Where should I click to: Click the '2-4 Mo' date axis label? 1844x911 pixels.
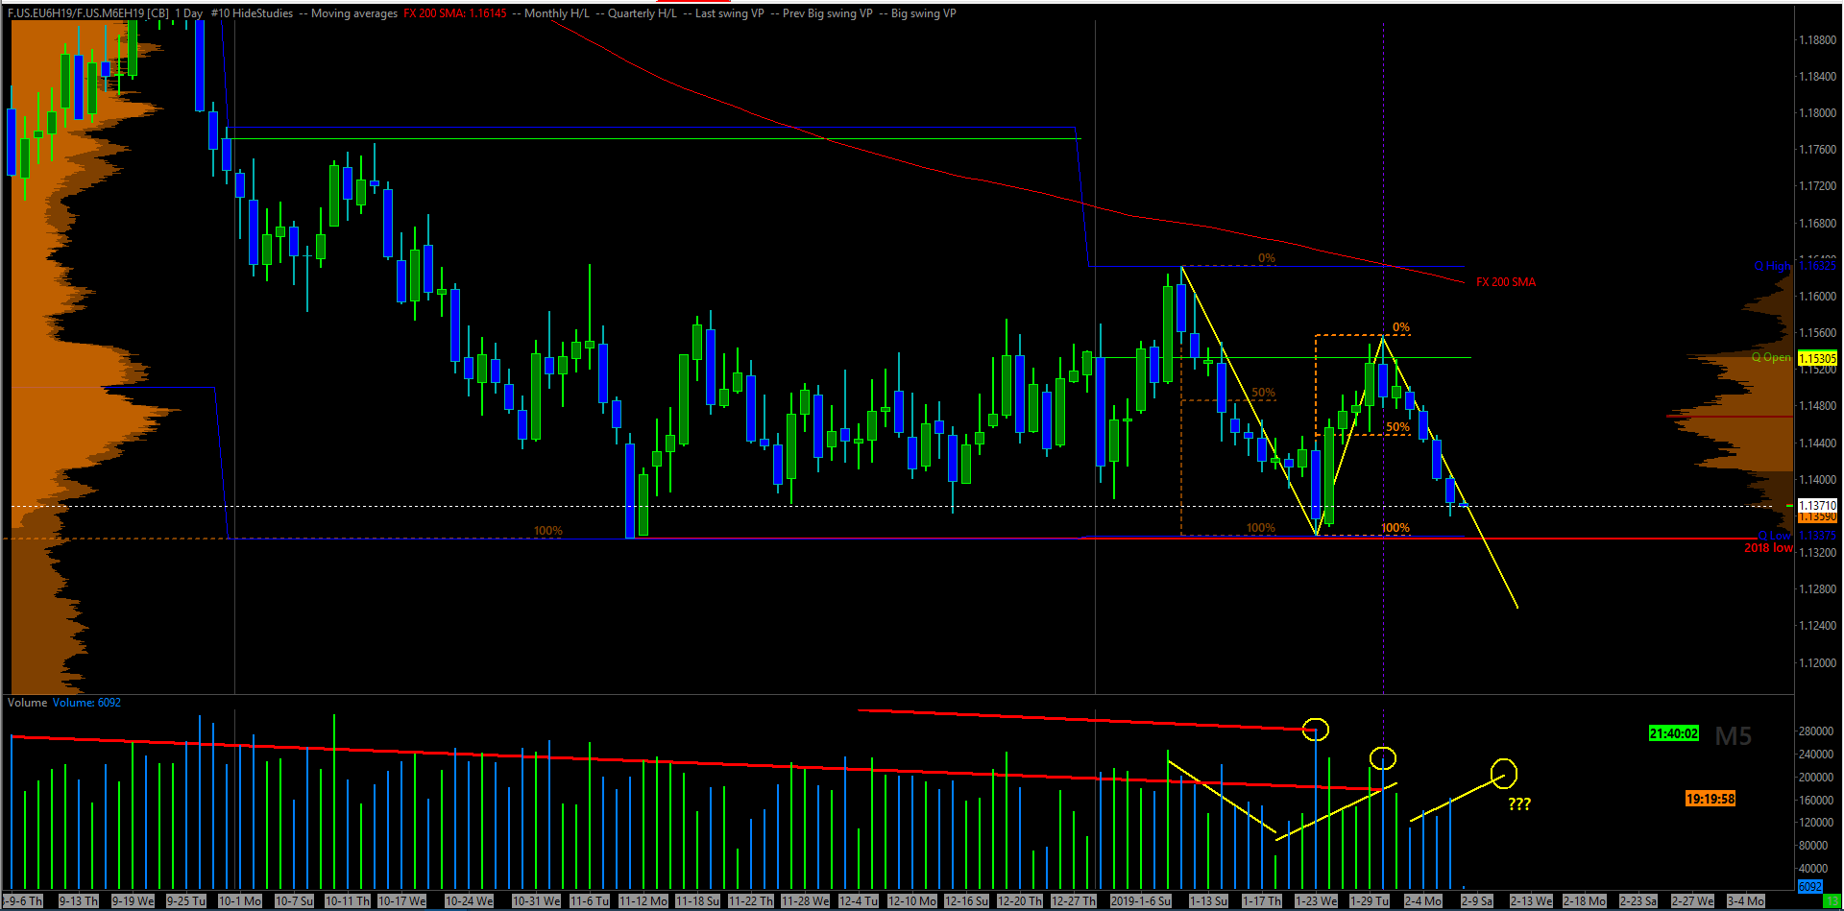pyautogui.click(x=1422, y=900)
